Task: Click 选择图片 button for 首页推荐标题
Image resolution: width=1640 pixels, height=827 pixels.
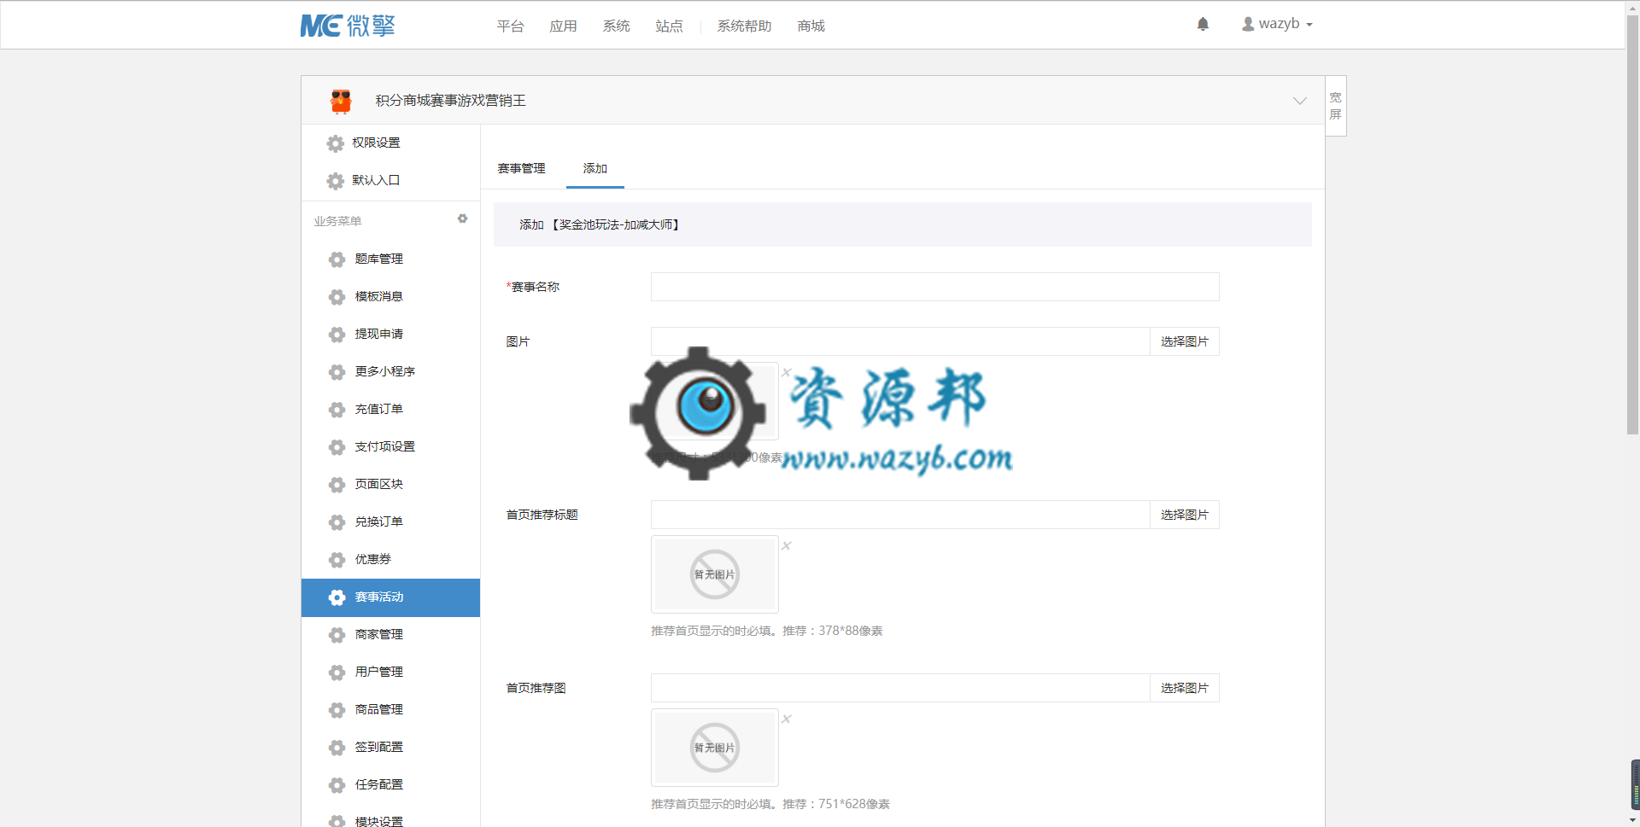Action: pyautogui.click(x=1185, y=515)
